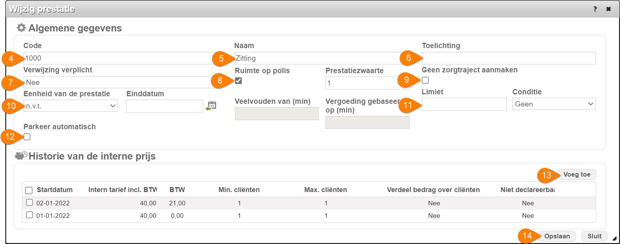
Task: Toggle the Ruimte op polis checkbox
Action: (238, 81)
